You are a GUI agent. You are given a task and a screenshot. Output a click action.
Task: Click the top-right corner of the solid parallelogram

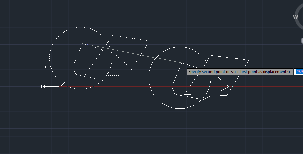249,60
